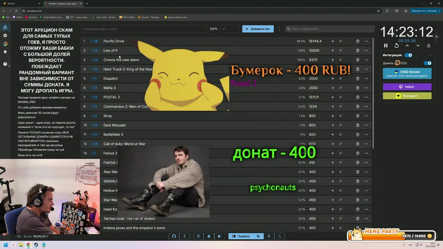Click the sort arrows icon in bottom toolbar
The image size is (443, 249).
tap(280, 236)
